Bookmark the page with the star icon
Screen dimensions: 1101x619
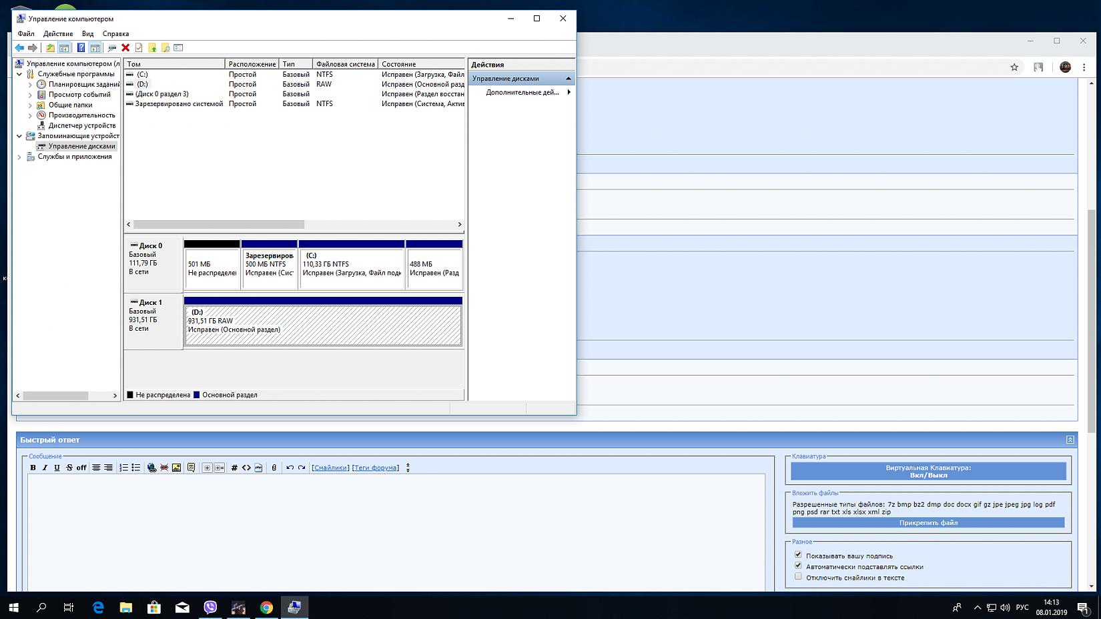[x=1014, y=67]
